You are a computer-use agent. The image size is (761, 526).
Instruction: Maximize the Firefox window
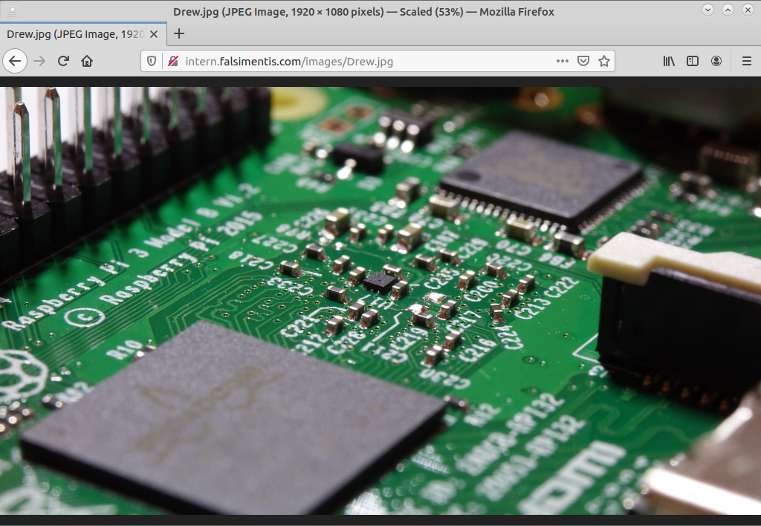click(728, 10)
